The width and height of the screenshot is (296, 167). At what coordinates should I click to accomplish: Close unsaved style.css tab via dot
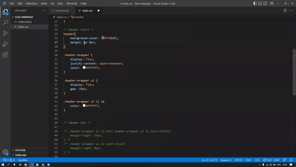[x=99, y=11]
